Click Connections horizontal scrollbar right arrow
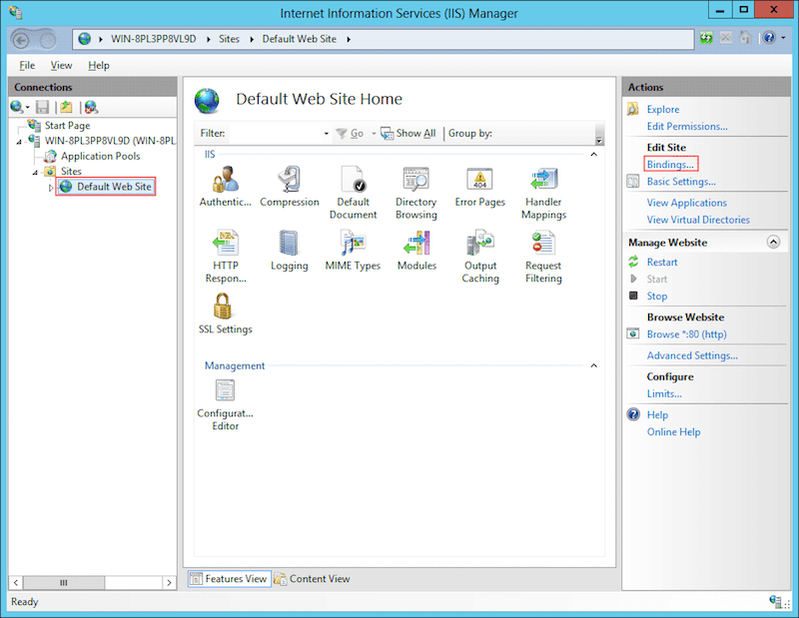Image resolution: width=799 pixels, height=618 pixels. click(x=169, y=583)
